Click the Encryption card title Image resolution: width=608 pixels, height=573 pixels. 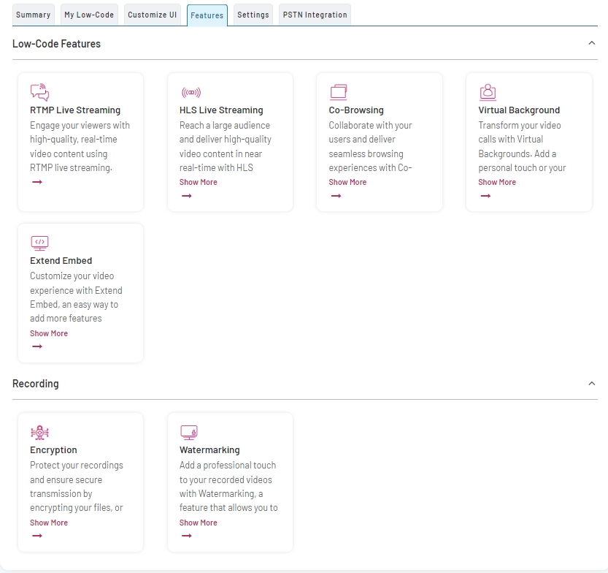(x=53, y=450)
